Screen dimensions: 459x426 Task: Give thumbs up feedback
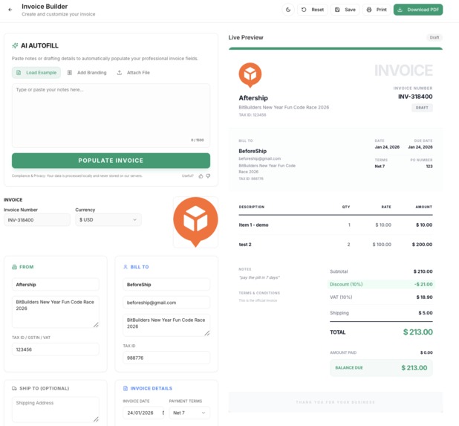(x=201, y=176)
